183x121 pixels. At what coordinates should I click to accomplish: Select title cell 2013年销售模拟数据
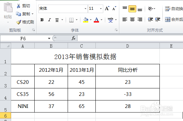85,56
